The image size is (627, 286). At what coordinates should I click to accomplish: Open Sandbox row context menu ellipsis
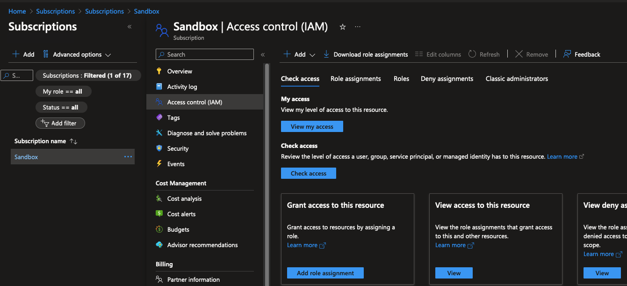click(x=128, y=157)
